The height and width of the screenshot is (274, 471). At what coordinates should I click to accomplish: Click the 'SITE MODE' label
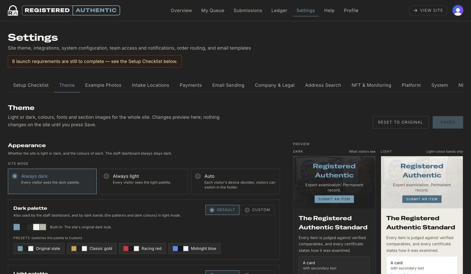(18, 164)
